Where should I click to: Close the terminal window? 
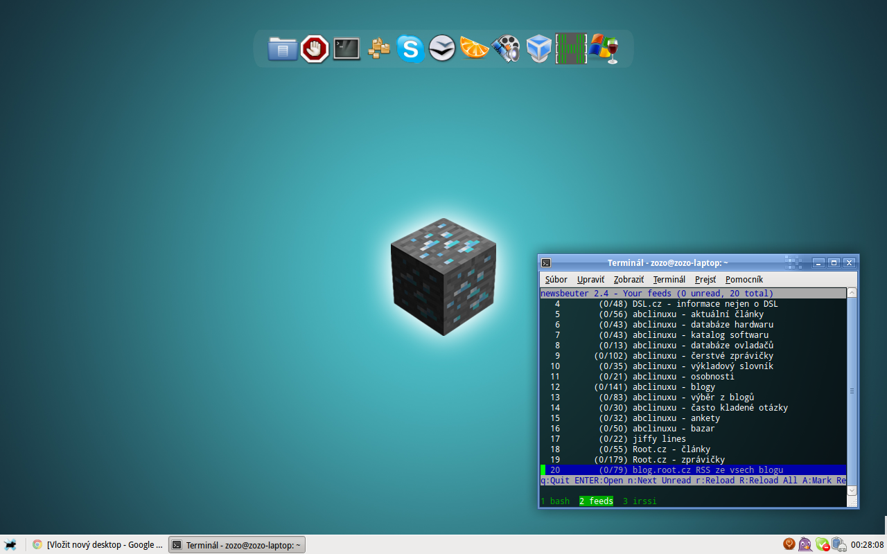tap(849, 262)
